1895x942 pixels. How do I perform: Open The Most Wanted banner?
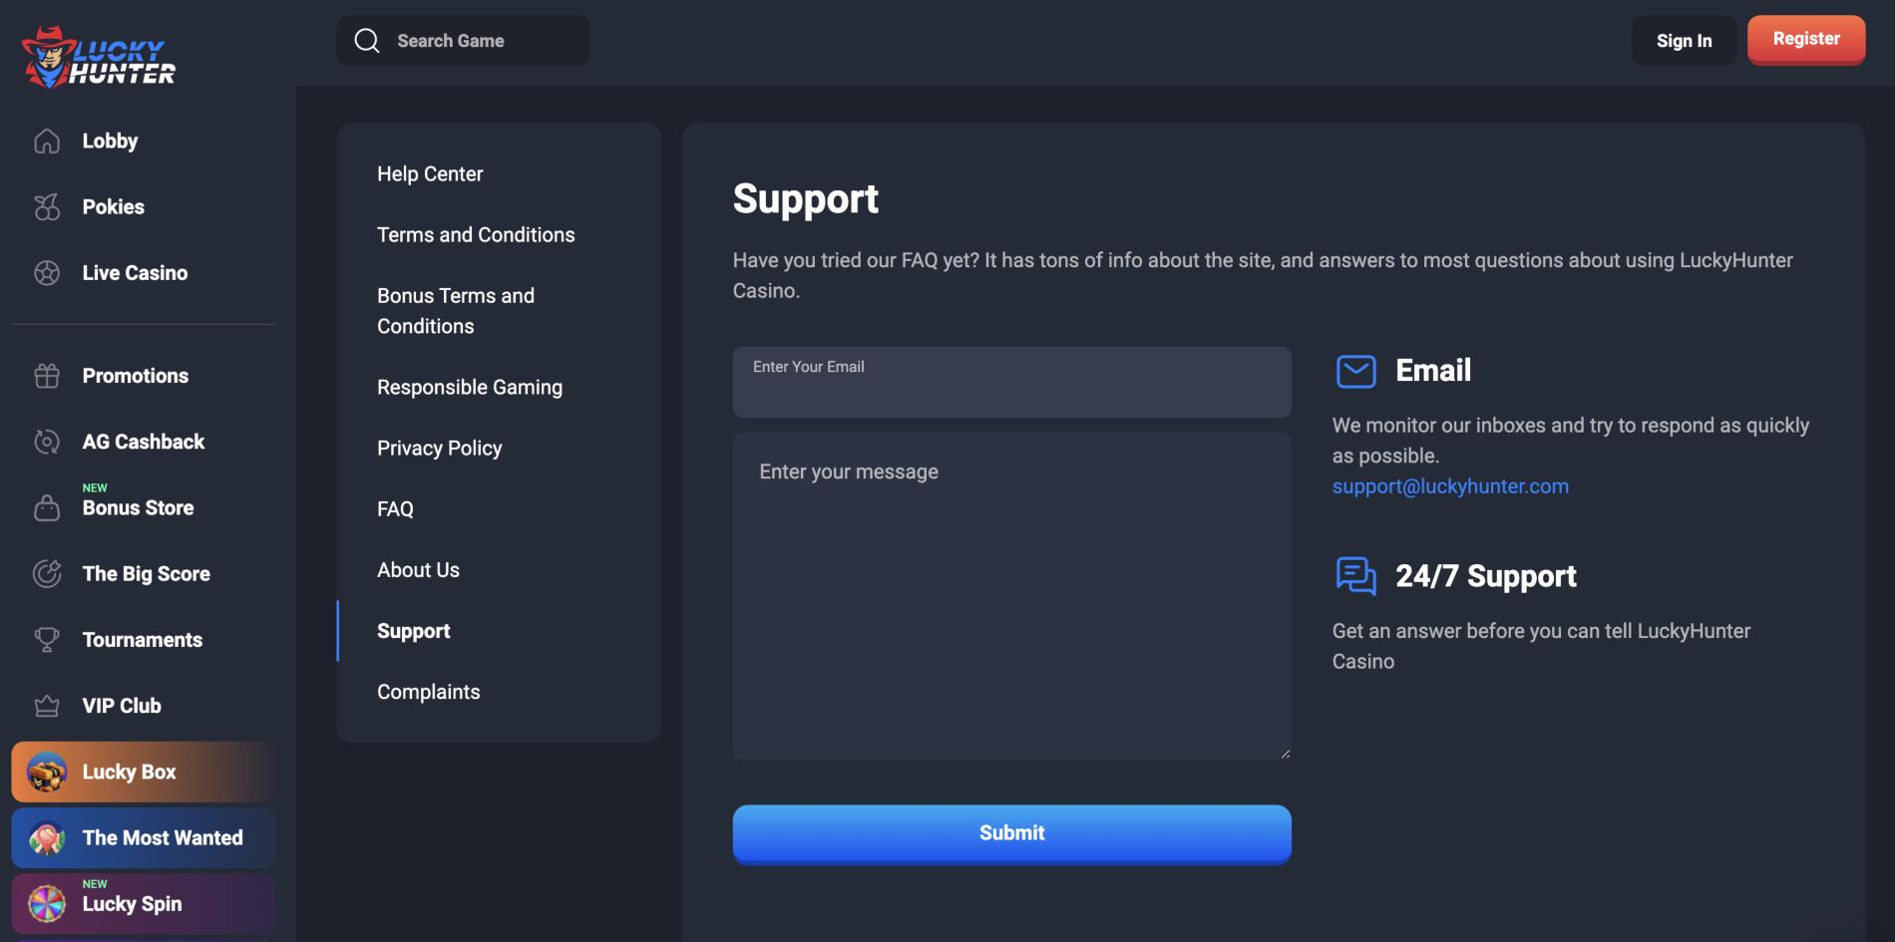(x=143, y=838)
